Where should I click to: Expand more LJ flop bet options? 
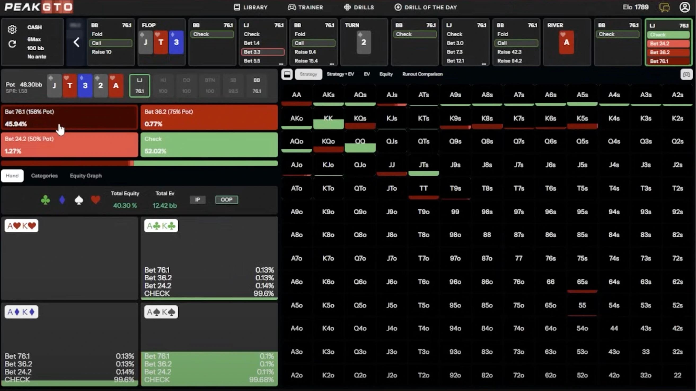281,64
